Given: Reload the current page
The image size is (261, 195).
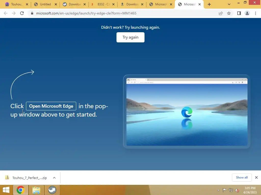Looking at the screenshot, I should point(22,13).
